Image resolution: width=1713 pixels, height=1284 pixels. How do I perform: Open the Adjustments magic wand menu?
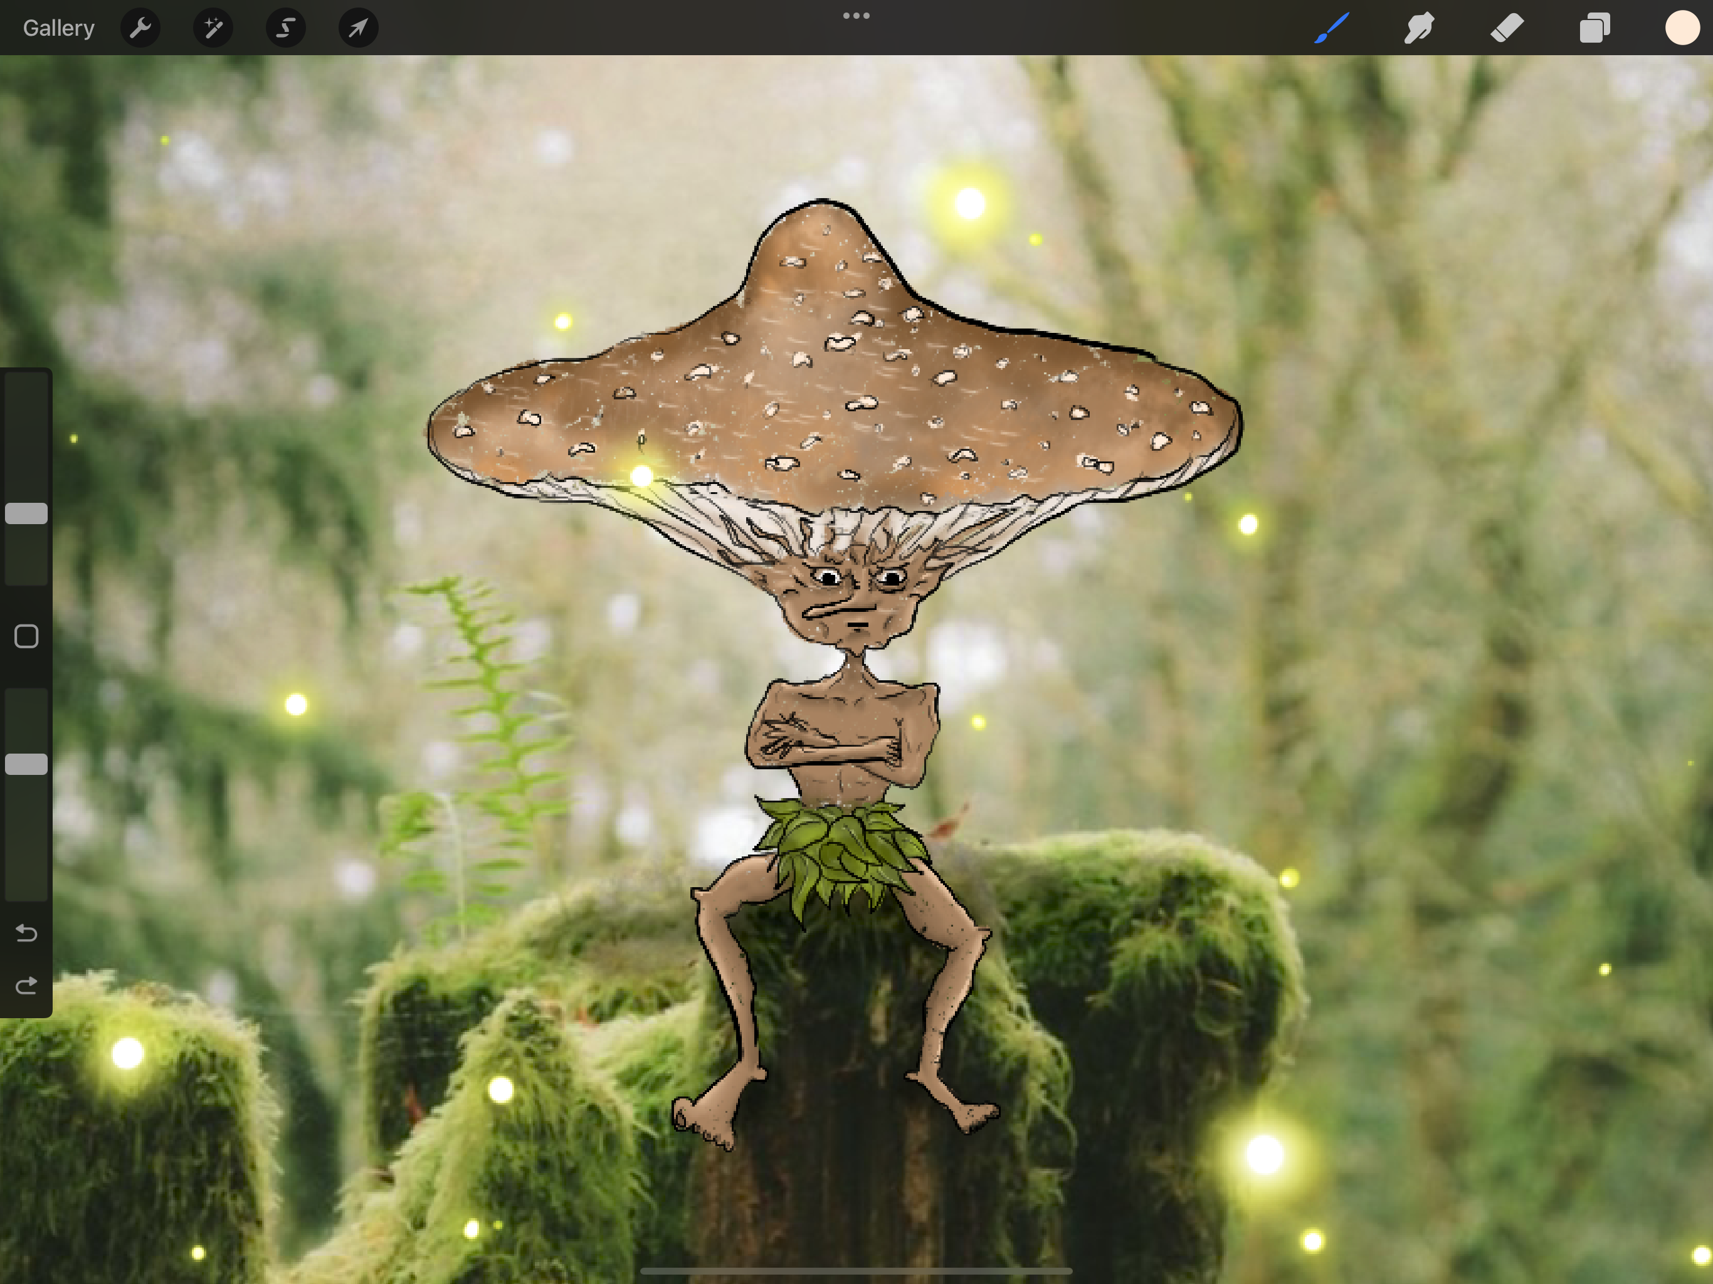point(213,28)
